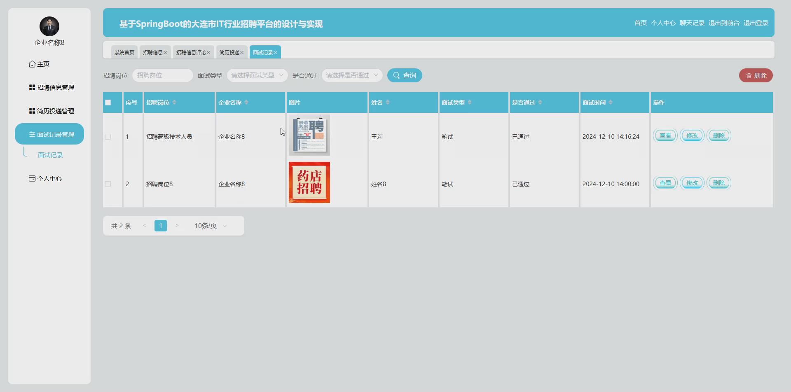Click 查看 for 姓名8 row
The image size is (791, 392).
(x=665, y=183)
